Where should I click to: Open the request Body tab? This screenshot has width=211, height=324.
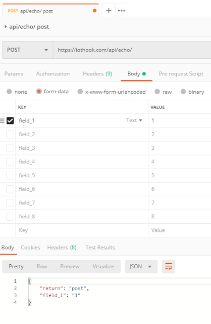click(136, 74)
